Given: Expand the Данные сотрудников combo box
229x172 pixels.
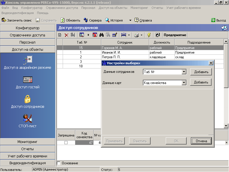Looking at the screenshot, I should (x=184, y=72).
